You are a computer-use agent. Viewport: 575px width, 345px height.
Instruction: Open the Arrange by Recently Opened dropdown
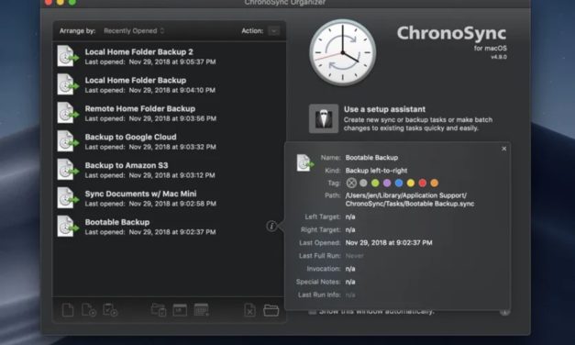pos(134,31)
